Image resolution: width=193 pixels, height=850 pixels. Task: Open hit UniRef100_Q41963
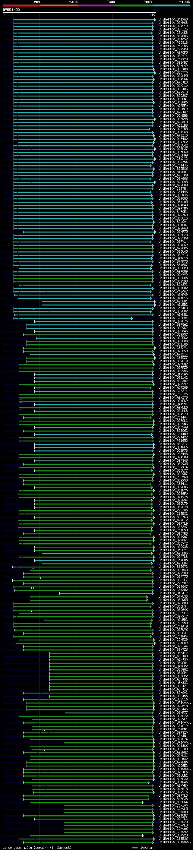pos(173,20)
